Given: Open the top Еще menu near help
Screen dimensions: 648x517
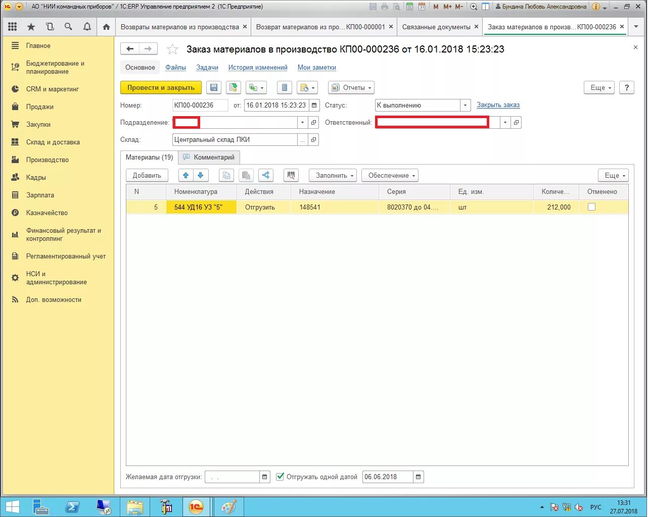Looking at the screenshot, I should (599, 88).
